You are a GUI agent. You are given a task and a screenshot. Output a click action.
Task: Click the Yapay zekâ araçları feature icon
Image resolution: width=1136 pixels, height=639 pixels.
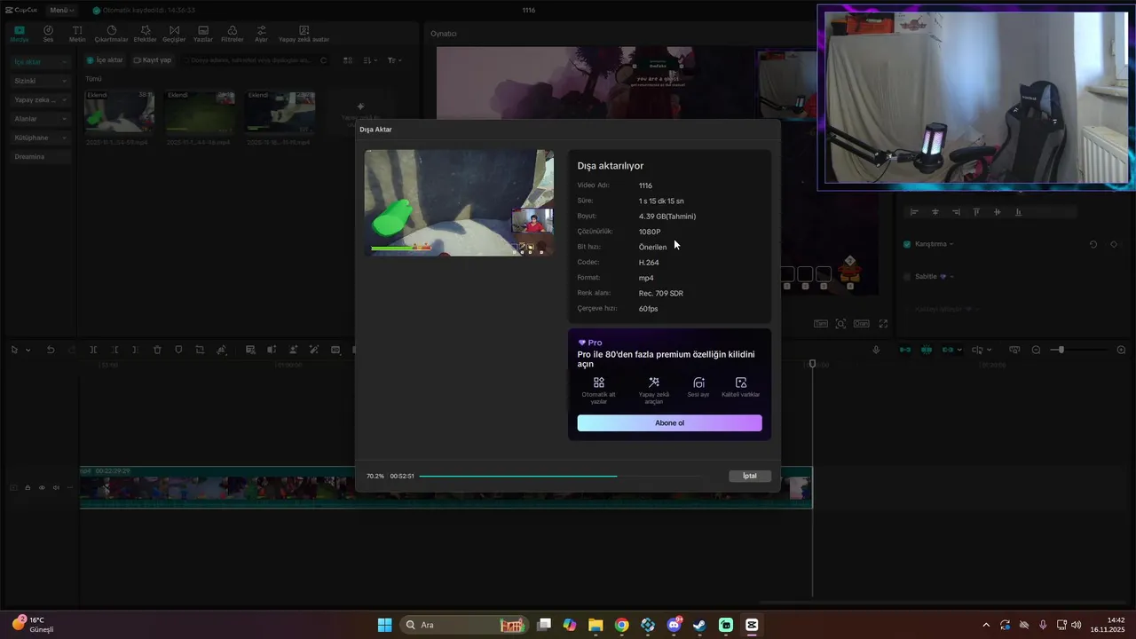654,383
